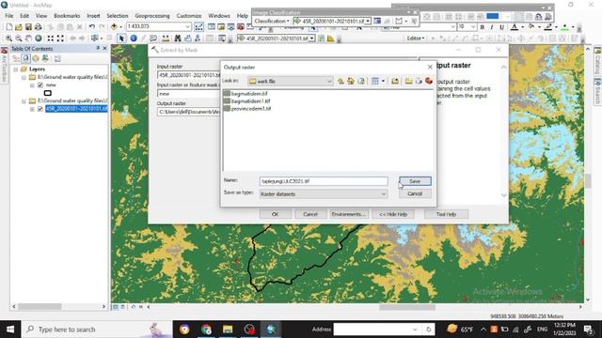This screenshot has height=338, width=602.
Task: Open the View menu
Action: tap(41, 16)
